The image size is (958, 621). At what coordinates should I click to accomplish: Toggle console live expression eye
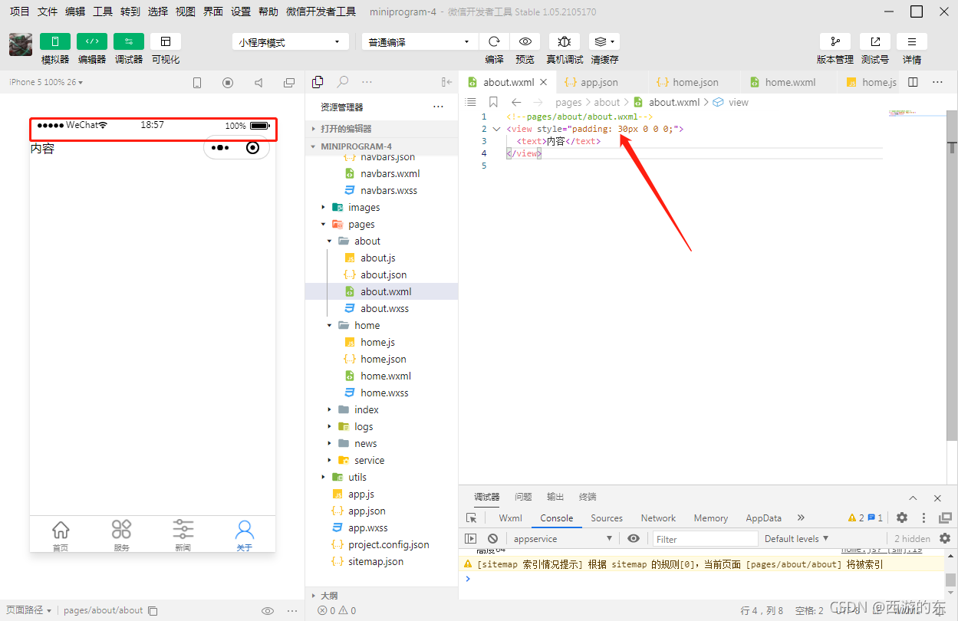634,539
